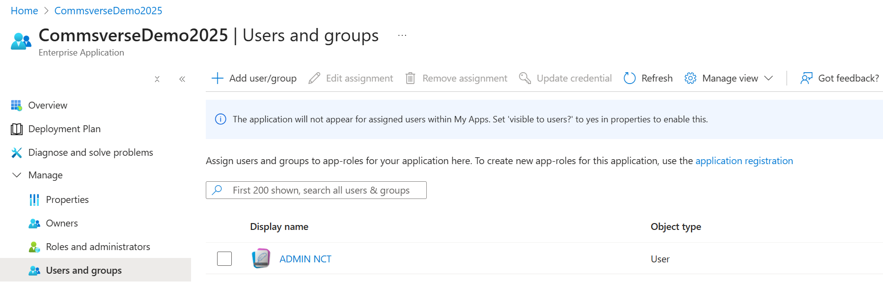Viewport: 883px width, 283px height.
Task: Click the info icon in banner
Action: click(x=221, y=119)
